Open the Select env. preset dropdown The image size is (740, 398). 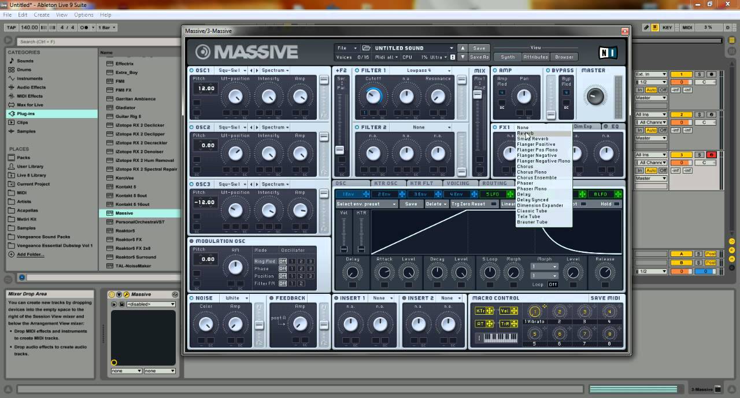point(367,204)
